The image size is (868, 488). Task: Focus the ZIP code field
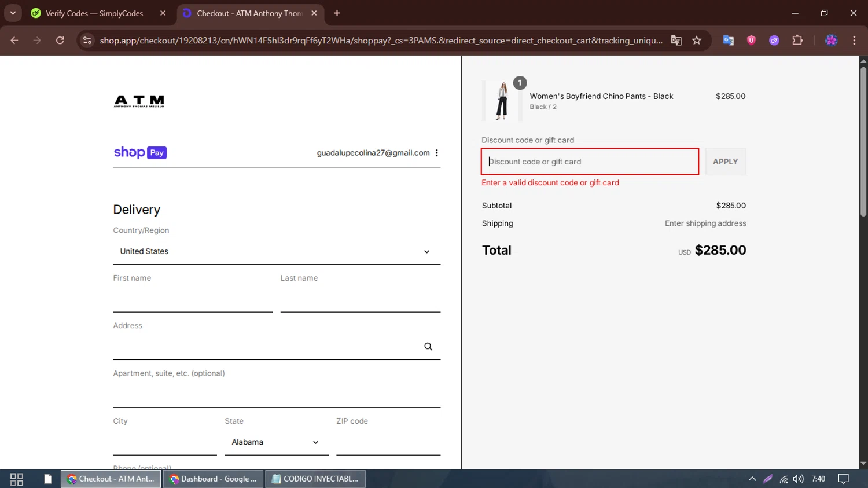tap(388, 442)
